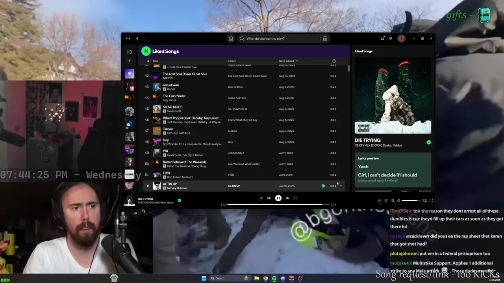Select the song Taliban
504x283 pixels.
(x=168, y=129)
